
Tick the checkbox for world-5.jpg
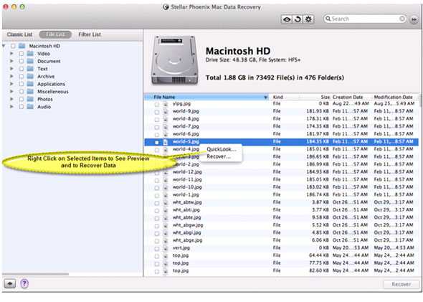pos(157,142)
